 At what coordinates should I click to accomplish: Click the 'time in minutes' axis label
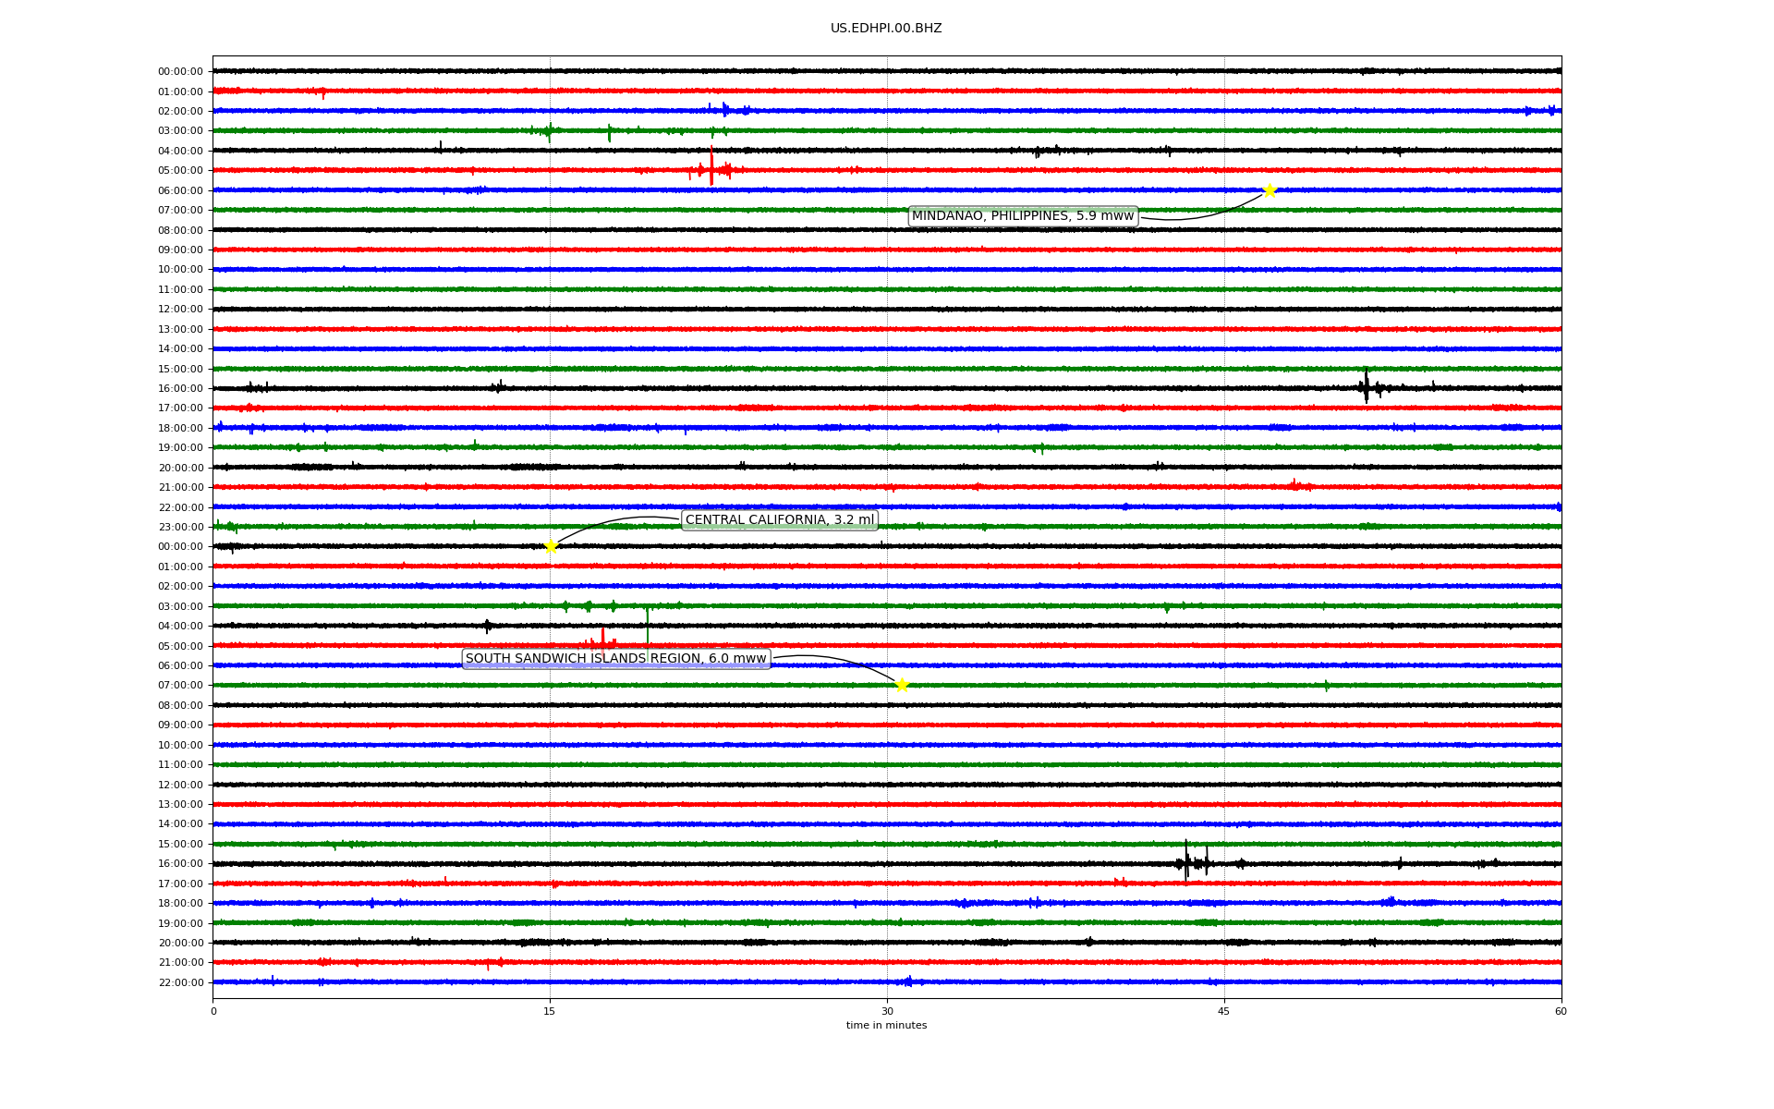[885, 1026]
